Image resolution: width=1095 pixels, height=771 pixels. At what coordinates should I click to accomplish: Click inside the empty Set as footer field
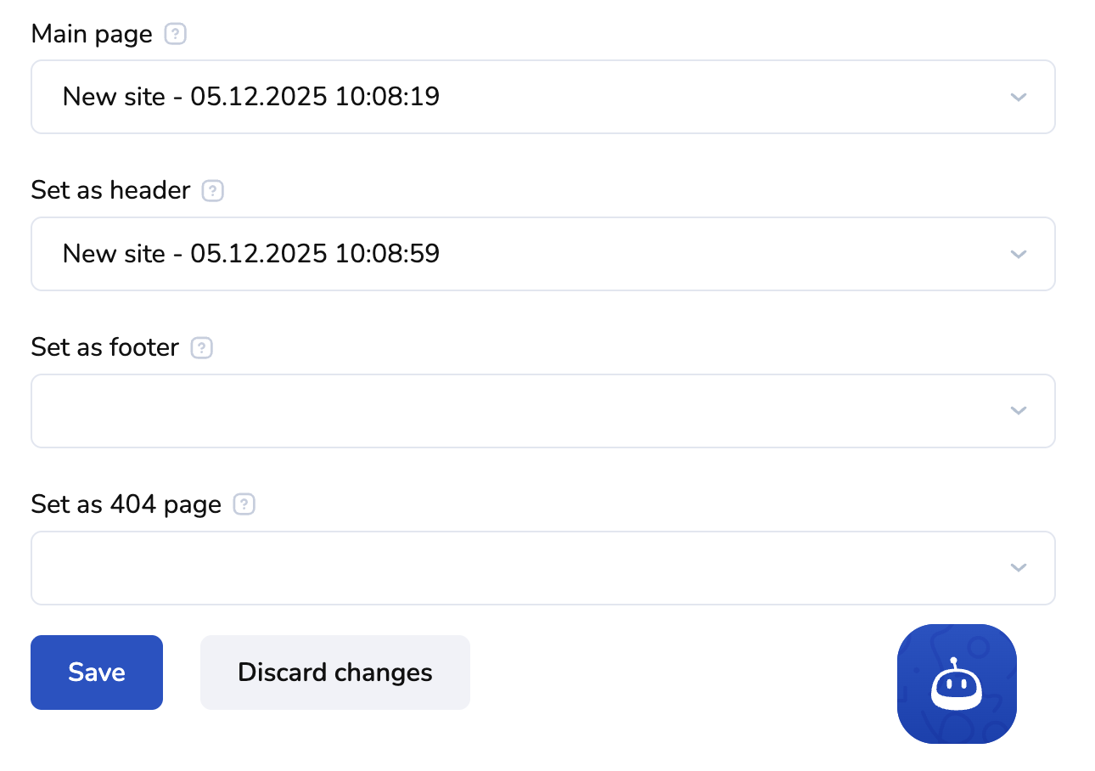(x=509, y=411)
